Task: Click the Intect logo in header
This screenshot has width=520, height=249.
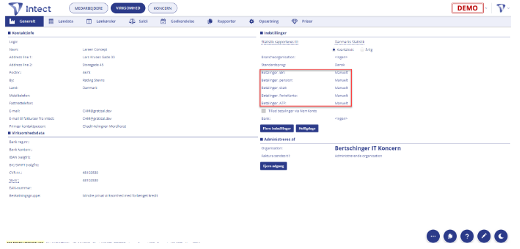Action: pyautogui.click(x=30, y=9)
